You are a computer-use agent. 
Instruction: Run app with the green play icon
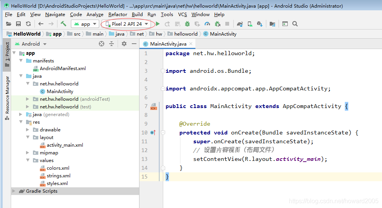pos(158,24)
